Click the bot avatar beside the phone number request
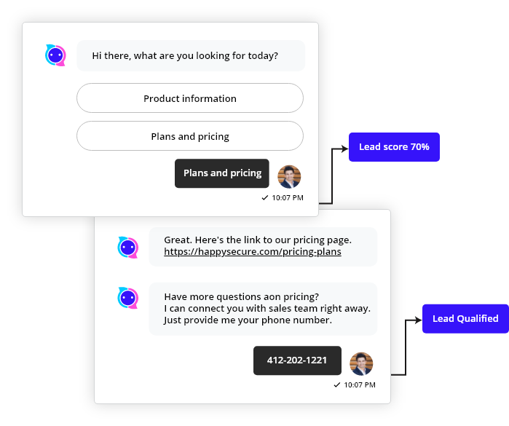Viewport: 509px width, 426px height. [128, 298]
